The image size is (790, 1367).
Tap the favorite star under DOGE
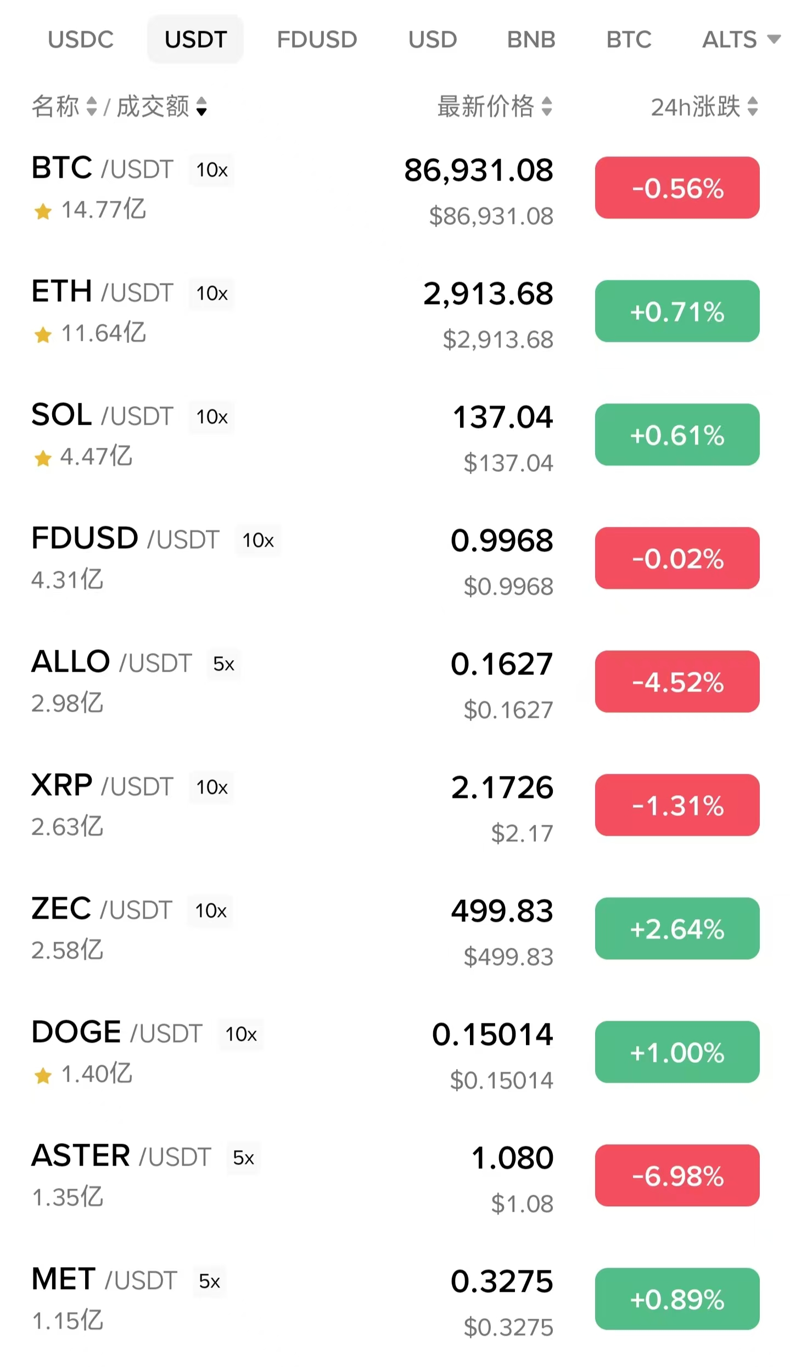click(42, 1076)
